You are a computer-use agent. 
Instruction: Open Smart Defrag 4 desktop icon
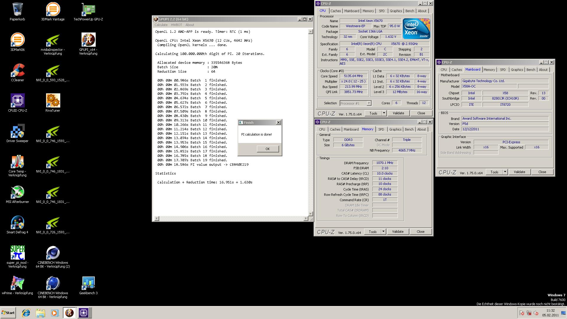[17, 224]
